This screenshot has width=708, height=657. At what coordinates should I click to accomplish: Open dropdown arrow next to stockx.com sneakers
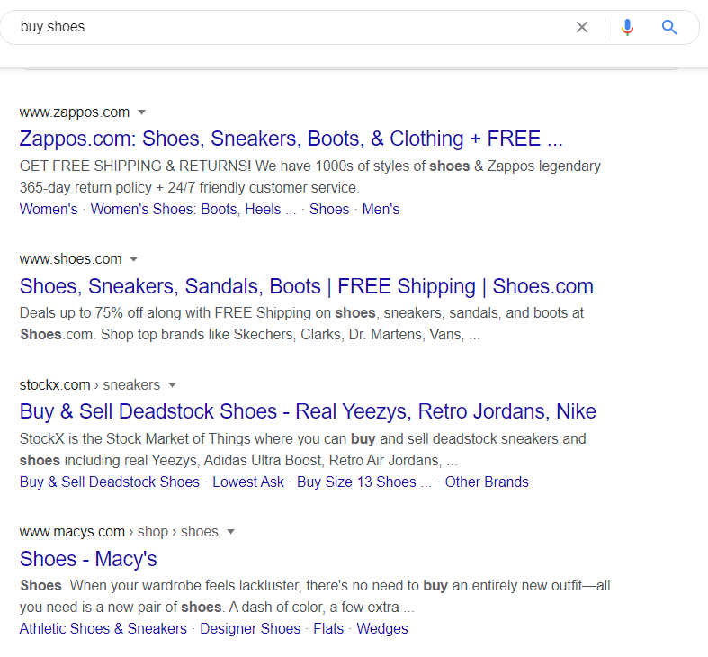[172, 385]
